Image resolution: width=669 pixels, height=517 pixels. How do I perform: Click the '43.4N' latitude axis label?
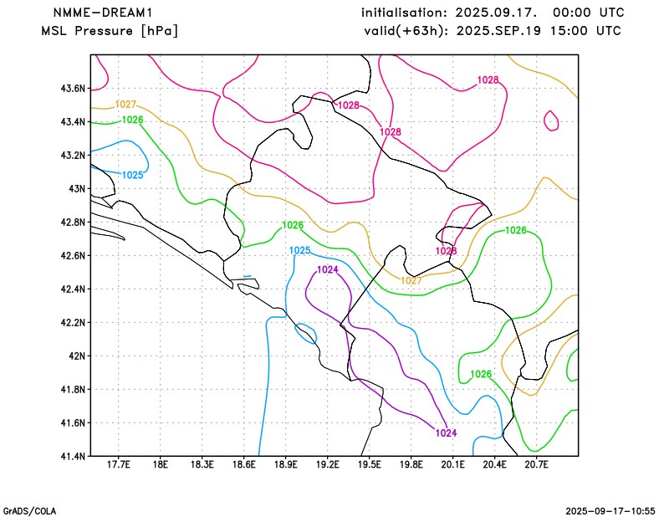point(74,122)
